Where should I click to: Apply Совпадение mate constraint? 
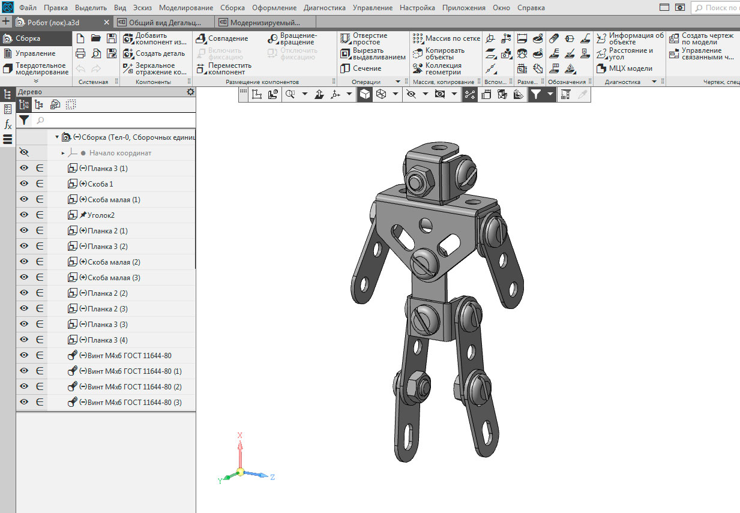[222, 38]
